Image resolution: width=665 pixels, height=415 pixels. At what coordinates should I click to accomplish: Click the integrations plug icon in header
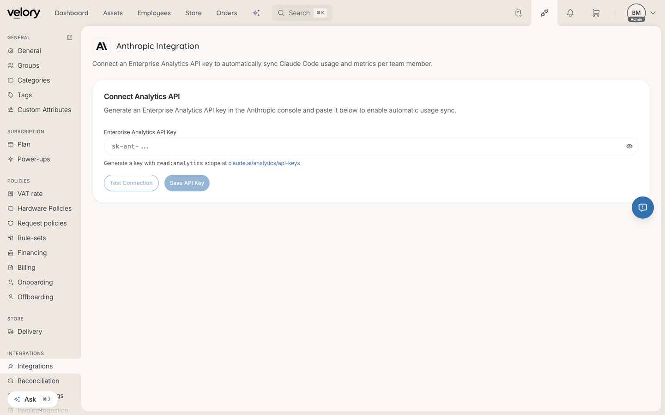[x=544, y=13]
